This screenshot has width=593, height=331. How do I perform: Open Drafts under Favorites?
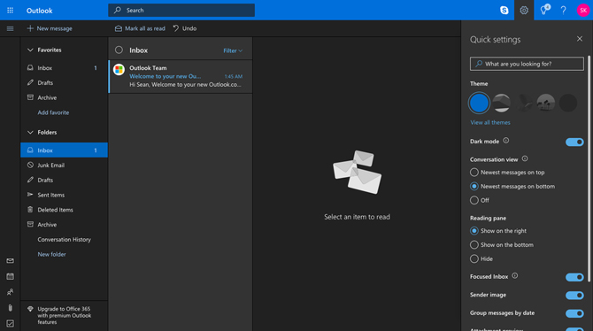pos(64,82)
